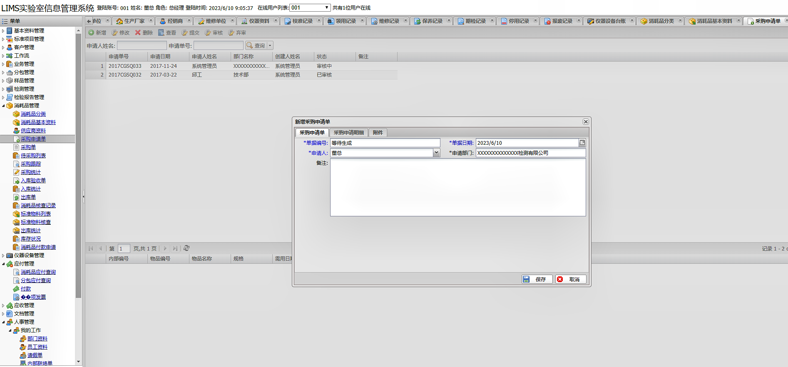Screen dimensions: 788x367
Task: Click the 弃审 un-audit toolbar button
Action: click(x=237, y=32)
